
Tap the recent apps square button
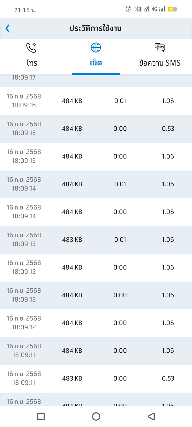tap(41, 416)
